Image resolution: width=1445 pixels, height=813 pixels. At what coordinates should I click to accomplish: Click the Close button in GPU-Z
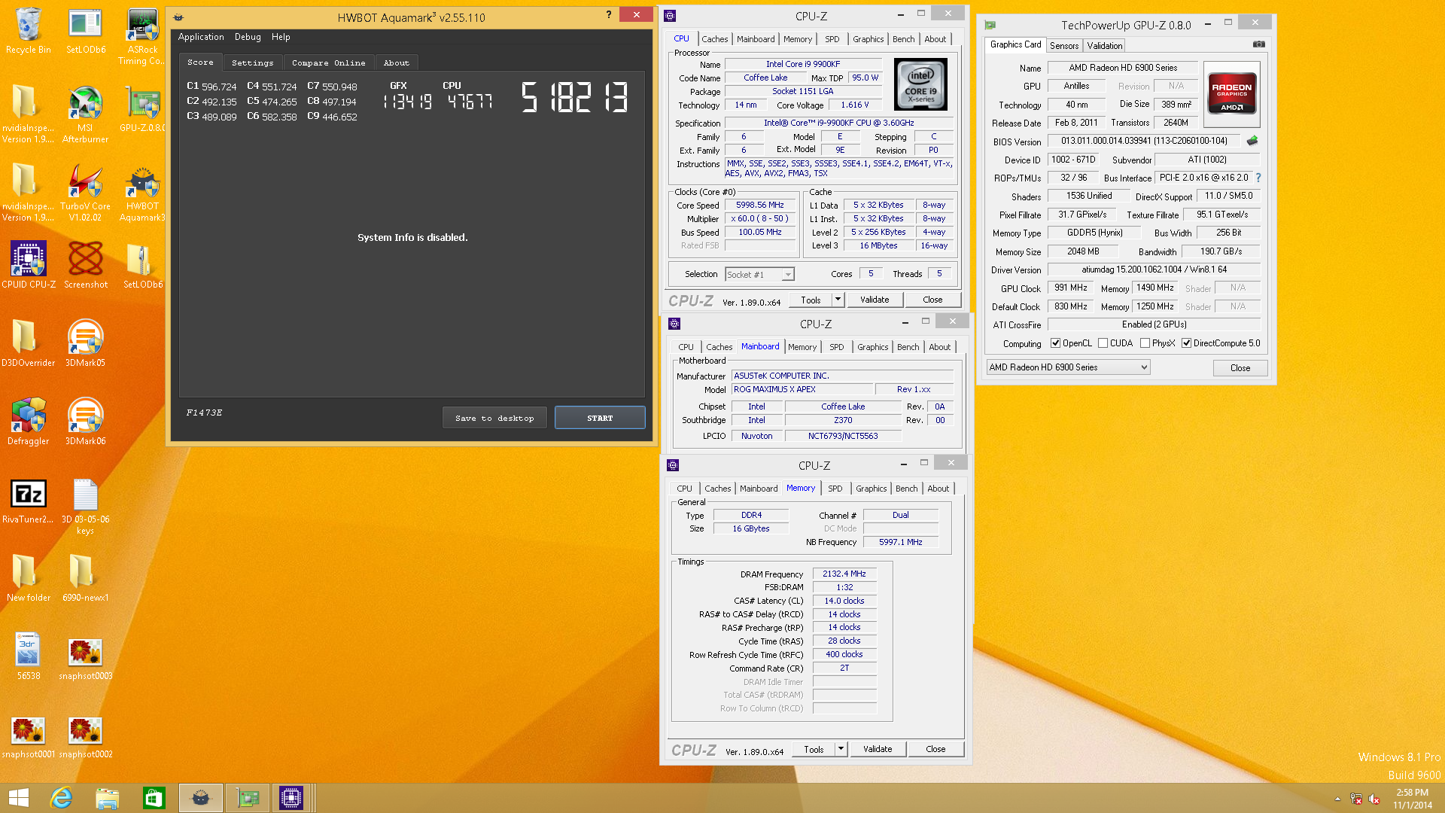click(1240, 368)
